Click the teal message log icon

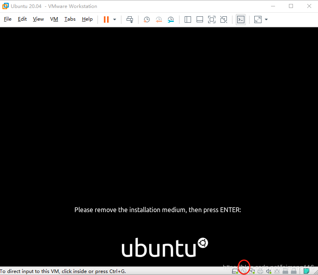pos(306,271)
